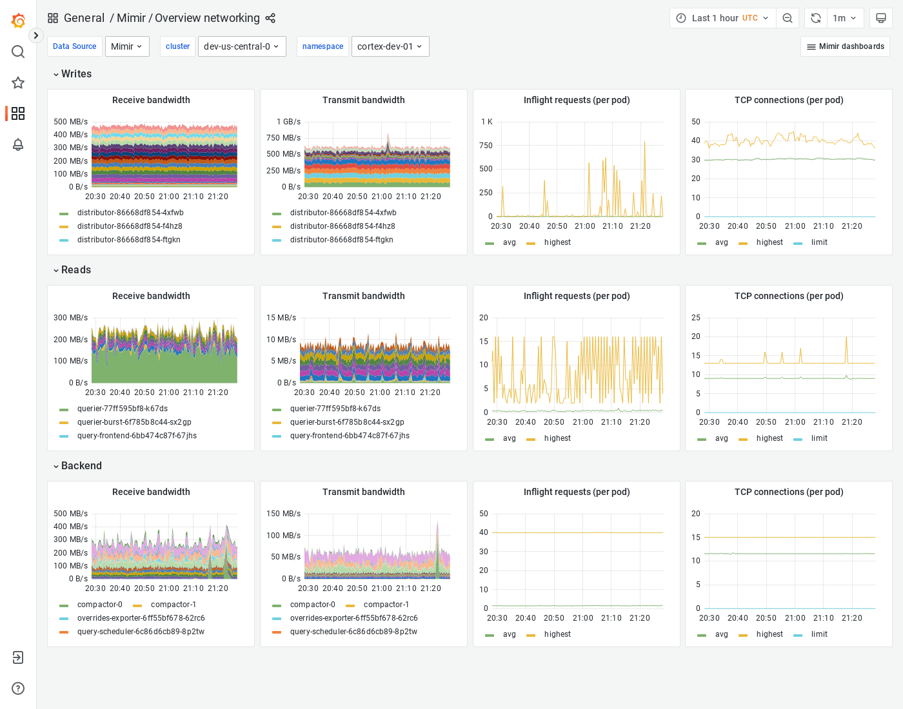This screenshot has height=709, width=903.
Task: Open Alerting via the bell icon
Action: pos(18,145)
